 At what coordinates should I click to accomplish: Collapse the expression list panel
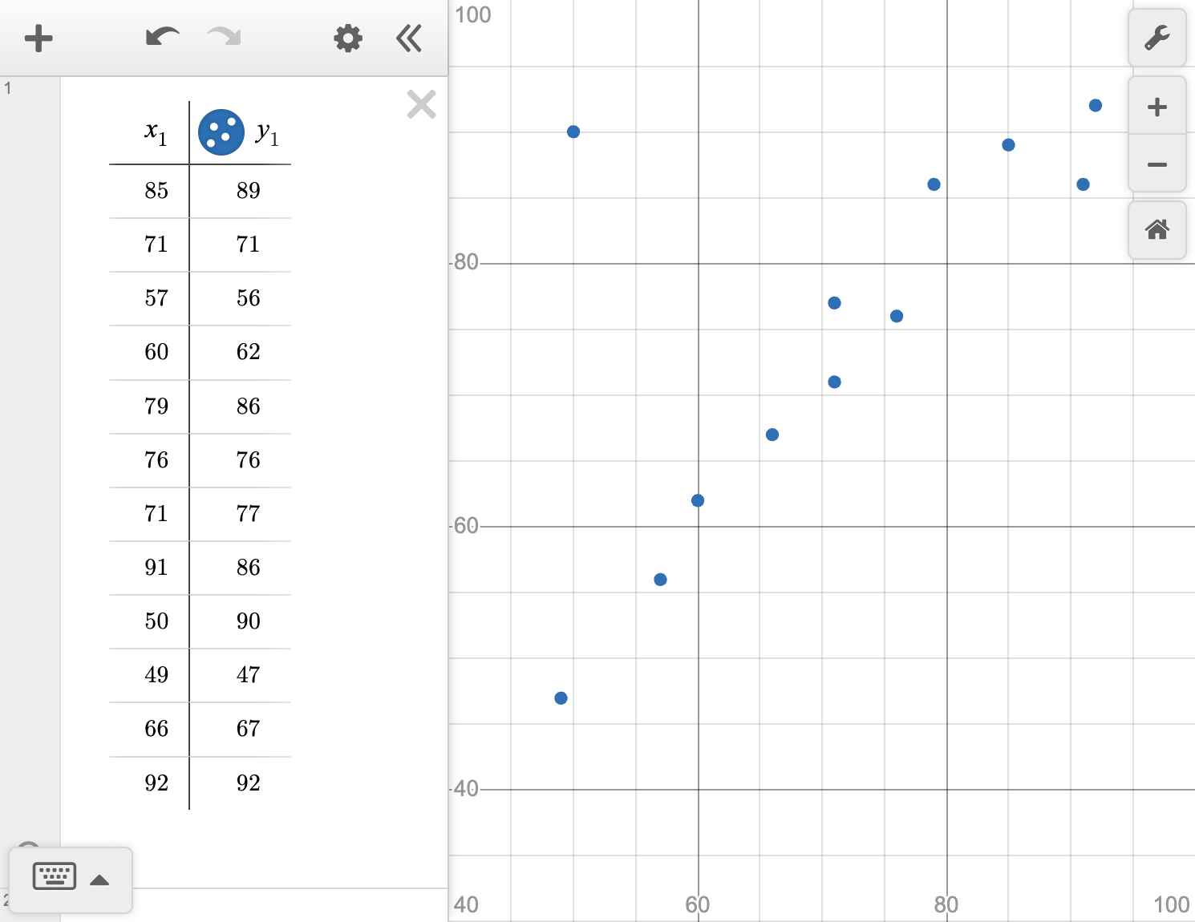tap(409, 38)
